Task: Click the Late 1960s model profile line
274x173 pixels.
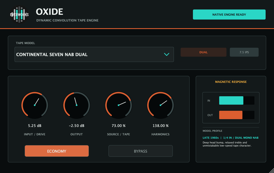Action: [x=230, y=138]
